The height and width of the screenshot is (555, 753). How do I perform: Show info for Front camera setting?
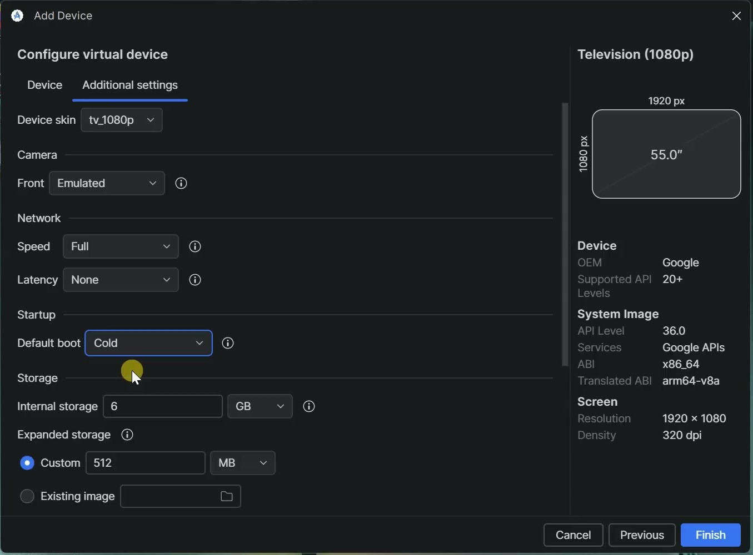click(x=182, y=184)
